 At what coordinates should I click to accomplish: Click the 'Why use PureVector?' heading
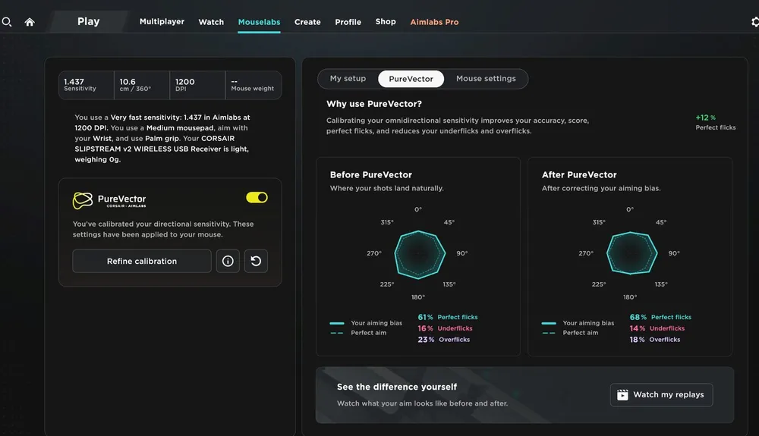pos(374,104)
